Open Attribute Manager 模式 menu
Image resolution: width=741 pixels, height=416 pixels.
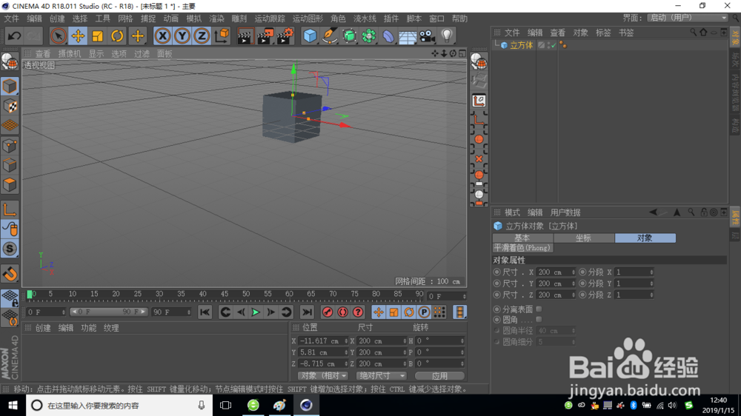click(512, 212)
